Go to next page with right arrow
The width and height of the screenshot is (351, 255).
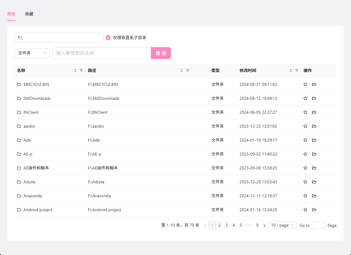tap(264, 225)
